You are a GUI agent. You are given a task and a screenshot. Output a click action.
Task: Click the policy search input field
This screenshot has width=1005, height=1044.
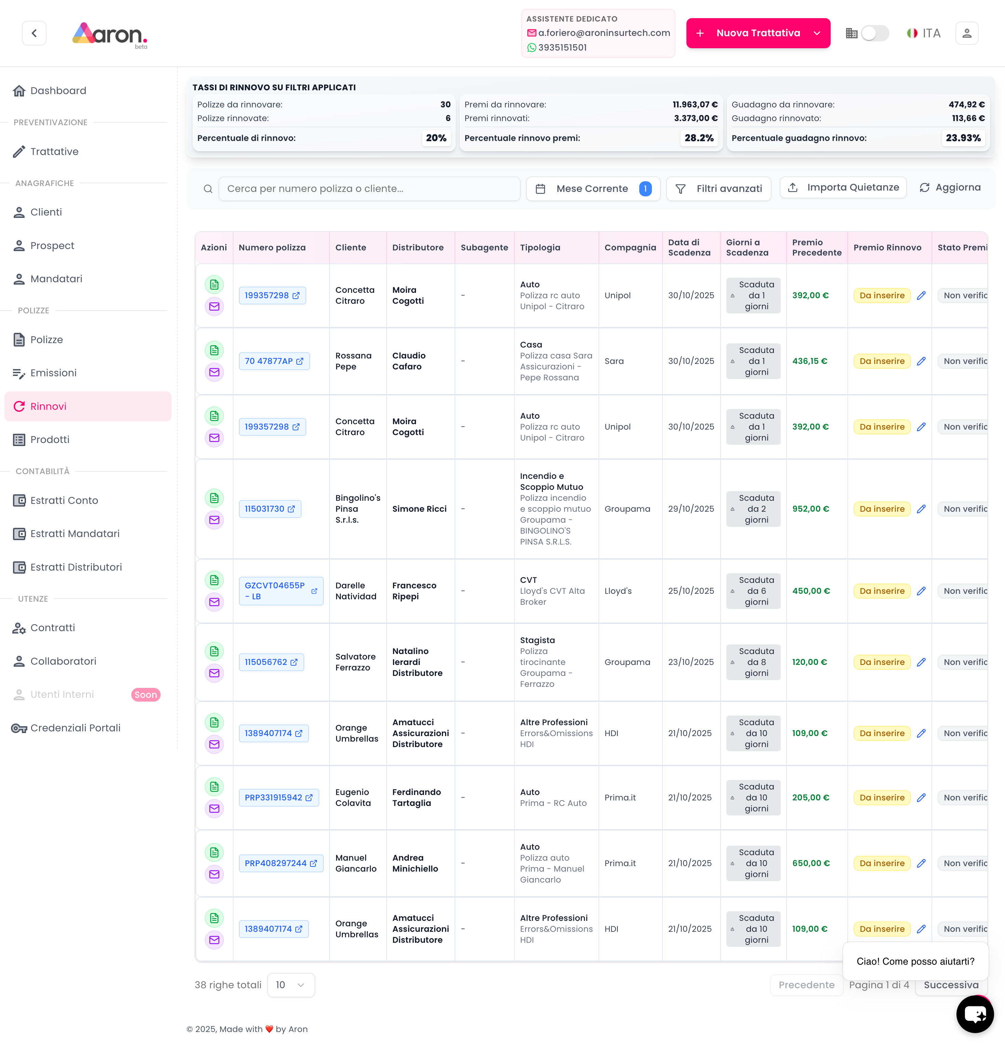[369, 188]
